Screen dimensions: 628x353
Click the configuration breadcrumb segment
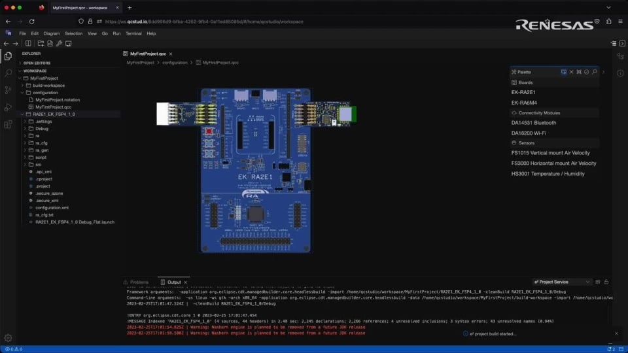[175, 63]
